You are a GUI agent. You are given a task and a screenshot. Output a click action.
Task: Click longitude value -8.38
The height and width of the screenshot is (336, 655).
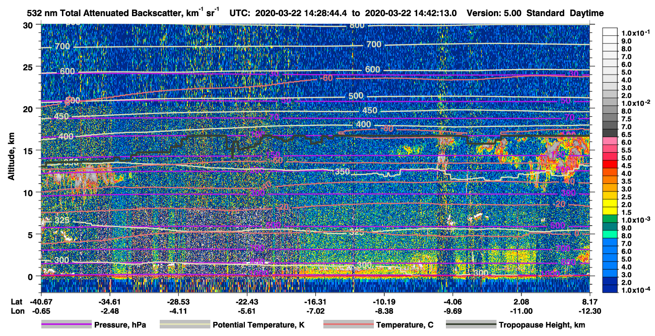coord(384,311)
